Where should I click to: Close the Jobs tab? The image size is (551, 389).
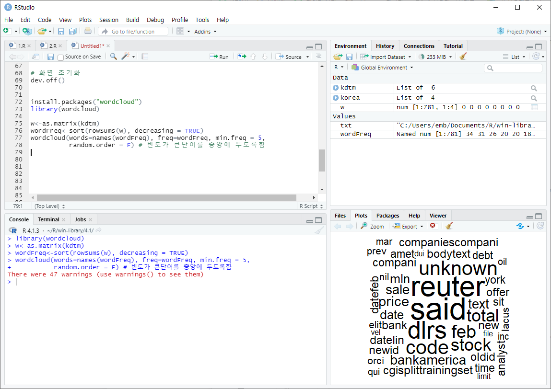pyautogui.click(x=90, y=220)
